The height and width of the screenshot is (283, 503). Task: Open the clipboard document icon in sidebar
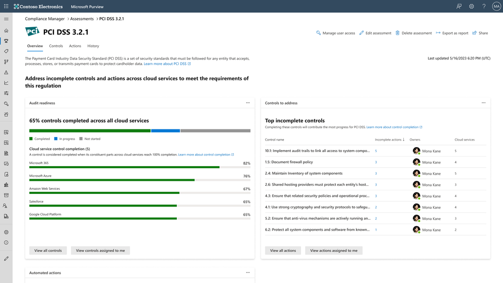(x=6, y=153)
